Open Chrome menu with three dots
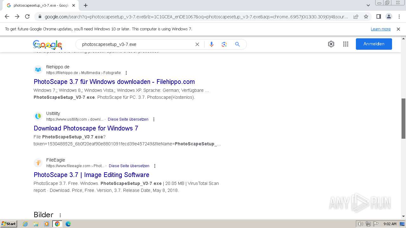 point(399,16)
